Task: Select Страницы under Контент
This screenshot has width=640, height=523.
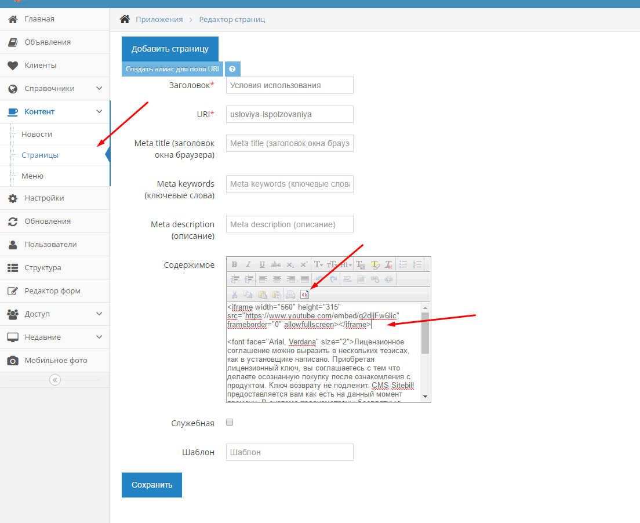Action: pyautogui.click(x=40, y=155)
